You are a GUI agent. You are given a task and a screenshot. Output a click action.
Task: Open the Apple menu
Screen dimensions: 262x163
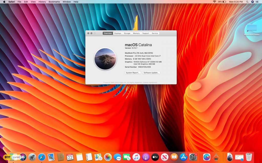pyautogui.click(x=4, y=2)
